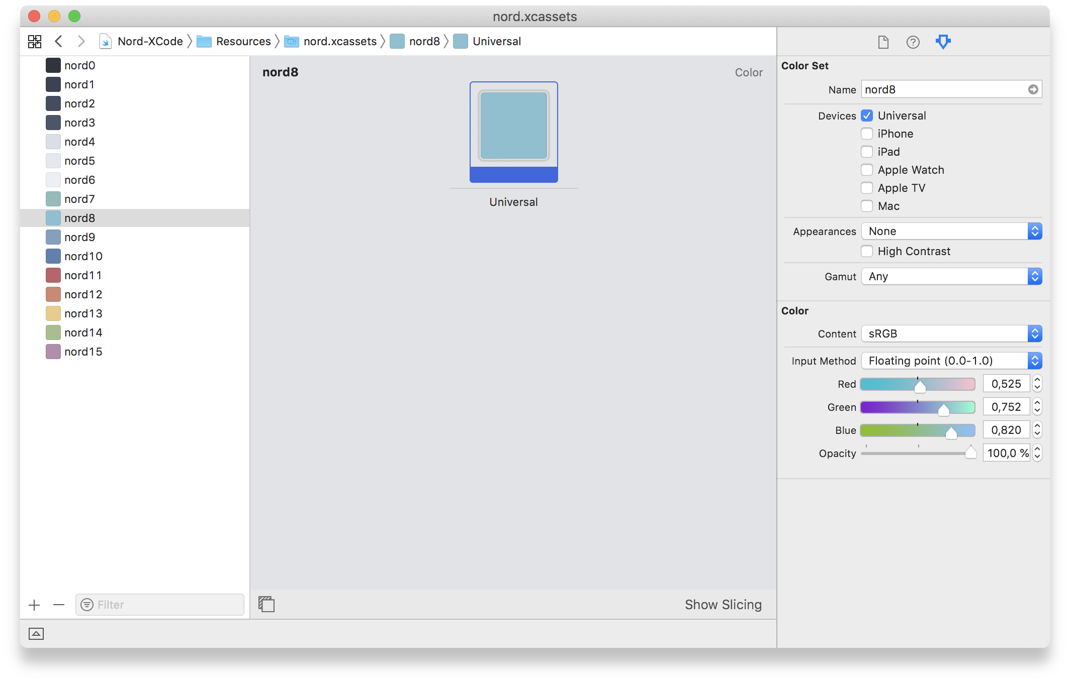Click the help question mark icon
The width and height of the screenshot is (1070, 683).
point(913,41)
